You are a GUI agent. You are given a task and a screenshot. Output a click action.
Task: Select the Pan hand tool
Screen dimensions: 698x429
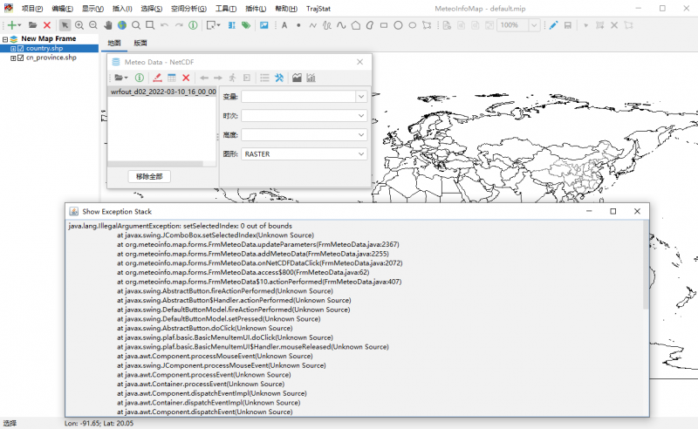click(107, 25)
